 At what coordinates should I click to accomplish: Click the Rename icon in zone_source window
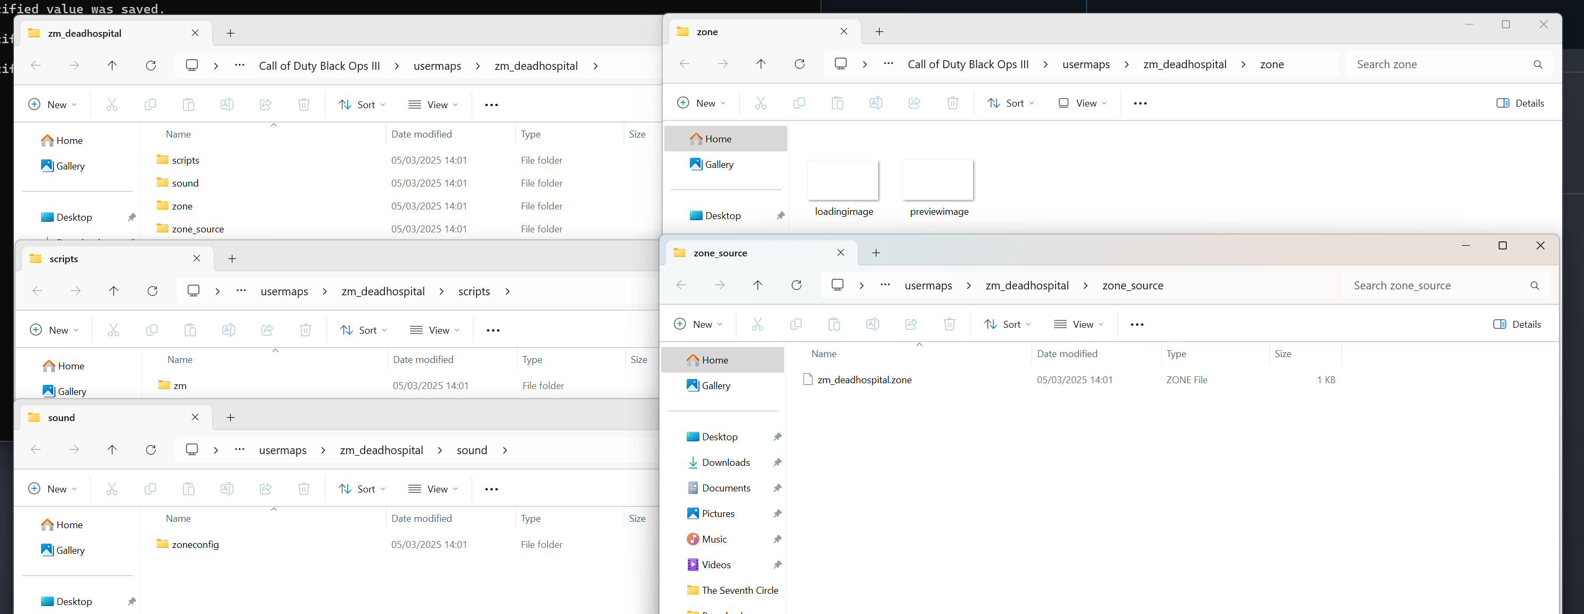click(873, 324)
